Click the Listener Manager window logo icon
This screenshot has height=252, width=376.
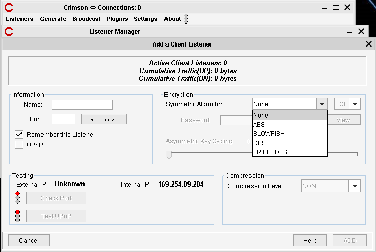coord(9,31)
